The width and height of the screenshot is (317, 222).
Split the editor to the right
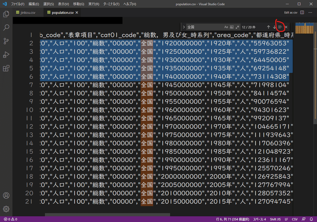[302, 13]
